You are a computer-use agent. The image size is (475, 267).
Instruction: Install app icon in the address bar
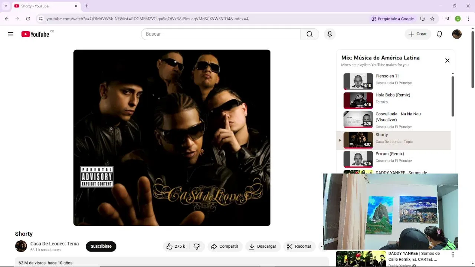click(423, 19)
